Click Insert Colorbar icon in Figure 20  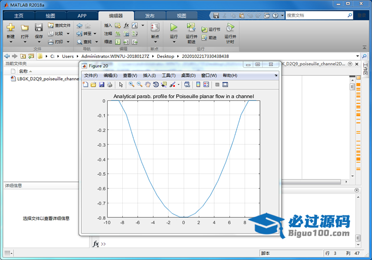click(198, 84)
